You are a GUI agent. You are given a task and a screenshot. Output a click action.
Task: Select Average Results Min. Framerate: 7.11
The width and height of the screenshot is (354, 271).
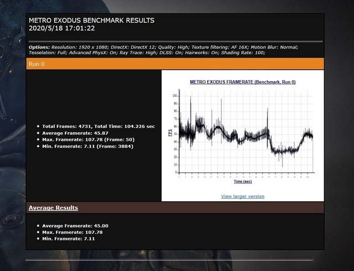(69, 239)
